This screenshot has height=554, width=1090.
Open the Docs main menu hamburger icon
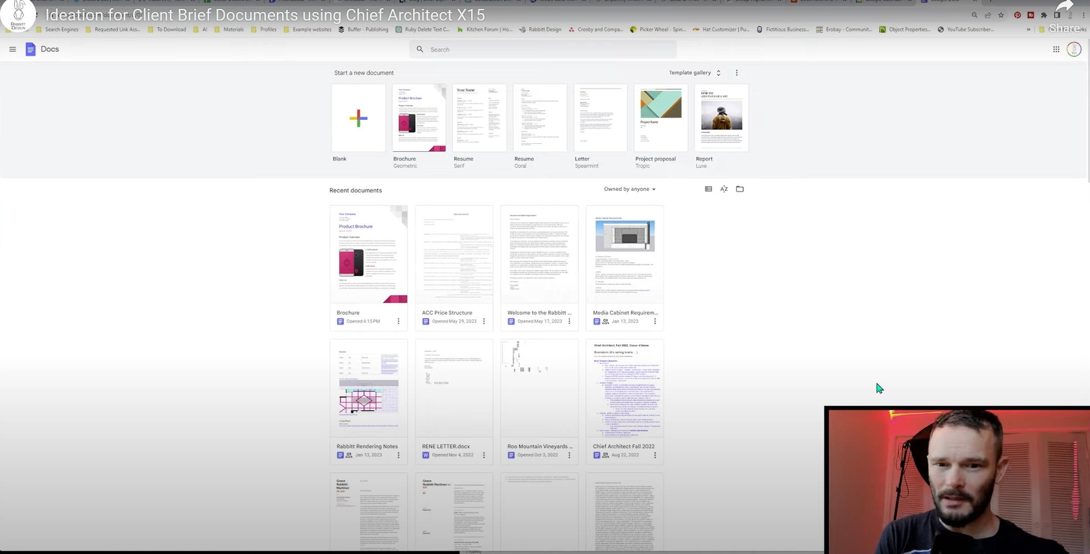click(13, 49)
